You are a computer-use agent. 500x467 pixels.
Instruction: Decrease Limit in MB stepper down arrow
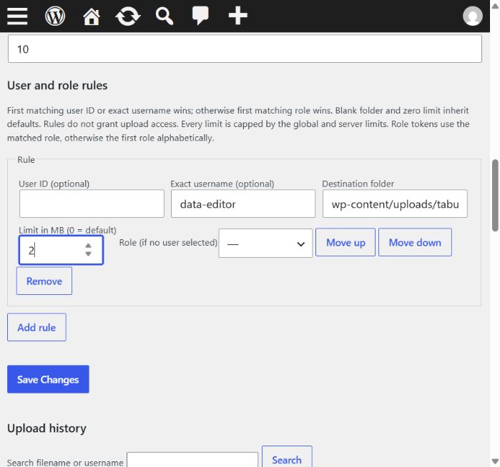pos(88,253)
